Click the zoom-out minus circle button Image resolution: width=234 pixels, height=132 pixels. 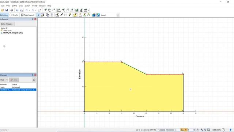223,130
